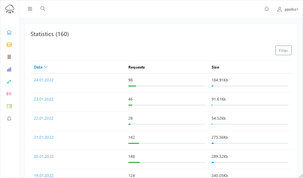The image size is (303, 178).
Task: Open the 21.01.2022 date link
Action: (x=44, y=137)
